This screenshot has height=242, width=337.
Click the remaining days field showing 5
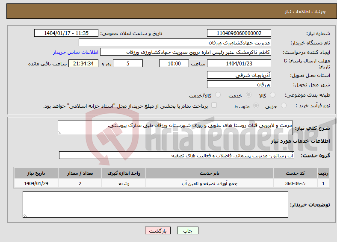[128, 63]
